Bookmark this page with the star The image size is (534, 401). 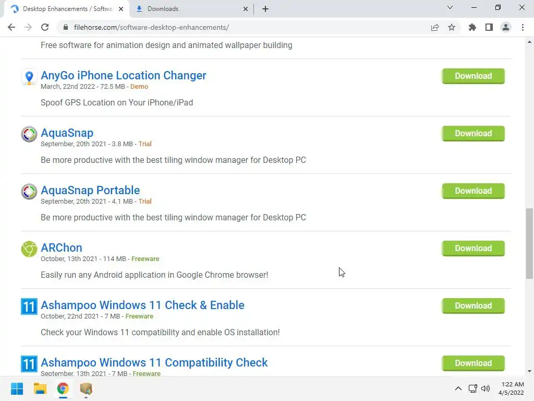(452, 27)
